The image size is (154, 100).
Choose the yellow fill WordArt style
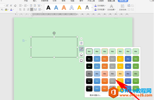point(79,7)
